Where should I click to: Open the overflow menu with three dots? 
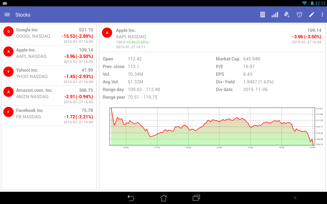tap(322, 15)
